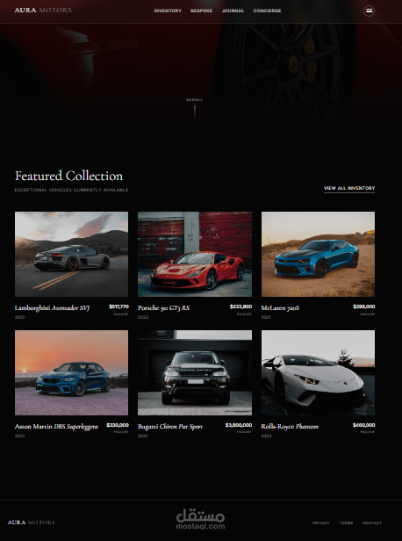
Task: View the Bugatti Chiron Pur Sport photo
Action: coord(195,372)
